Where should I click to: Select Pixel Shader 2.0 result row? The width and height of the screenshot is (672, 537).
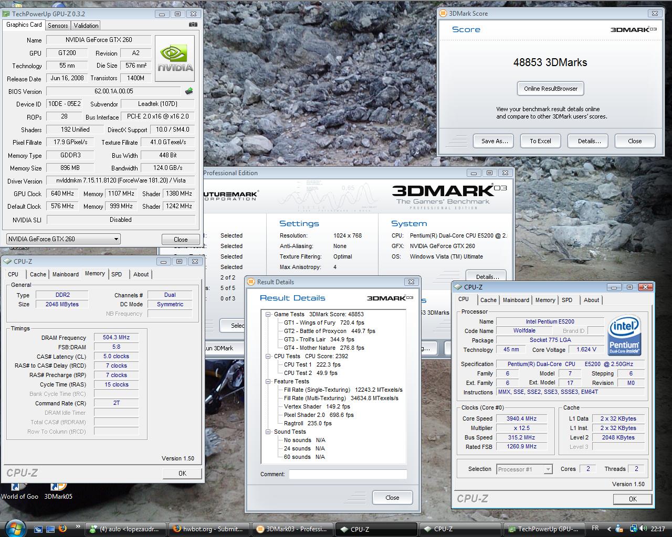click(319, 415)
